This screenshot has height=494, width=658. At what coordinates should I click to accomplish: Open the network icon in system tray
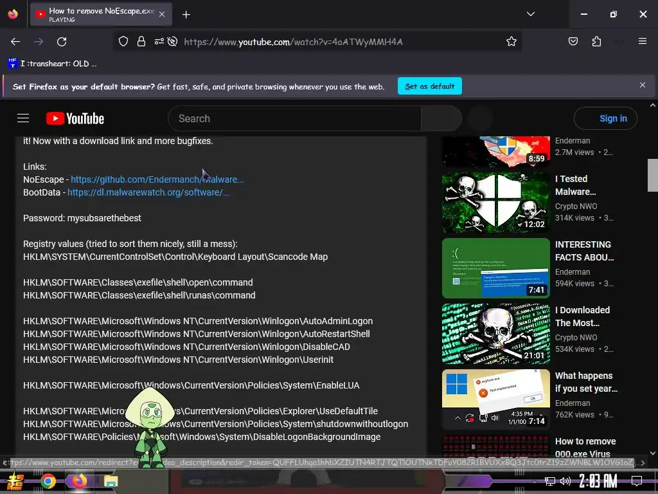550,481
